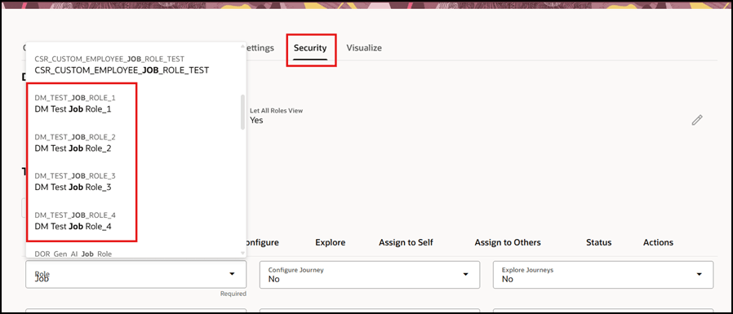Click the Assign to Self column header
733x314 pixels.
point(406,242)
